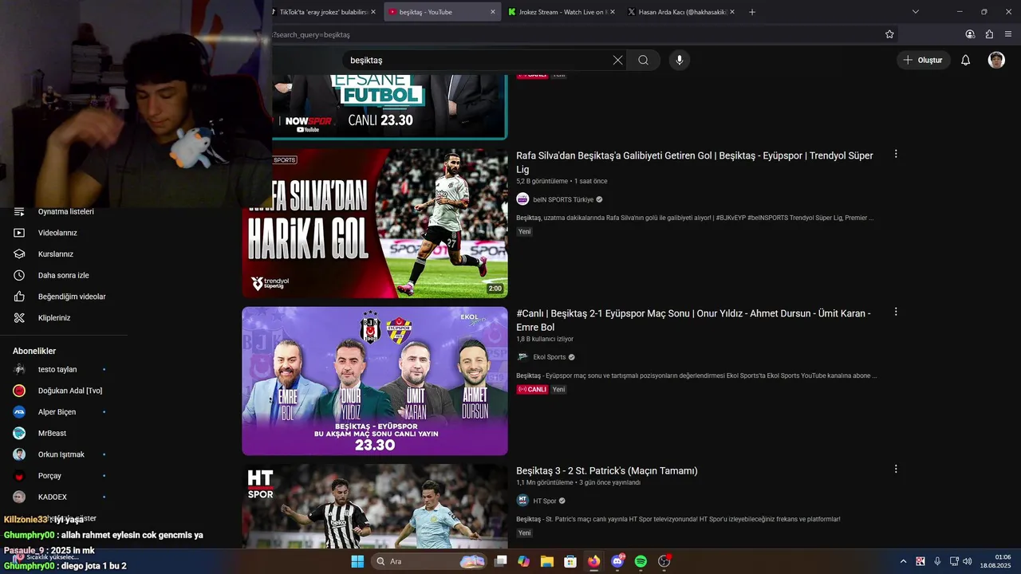Open the Firefox application hamburger menu
The height and width of the screenshot is (574, 1021).
click(1008, 34)
